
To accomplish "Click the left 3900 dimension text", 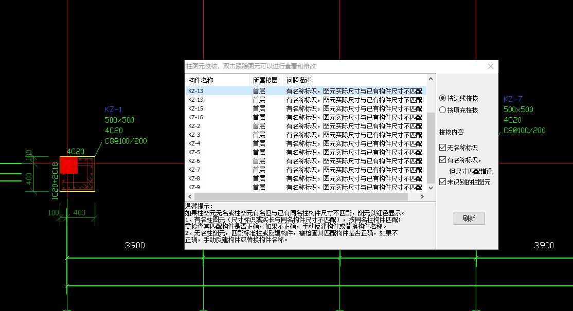I will pyautogui.click(x=135, y=245).
